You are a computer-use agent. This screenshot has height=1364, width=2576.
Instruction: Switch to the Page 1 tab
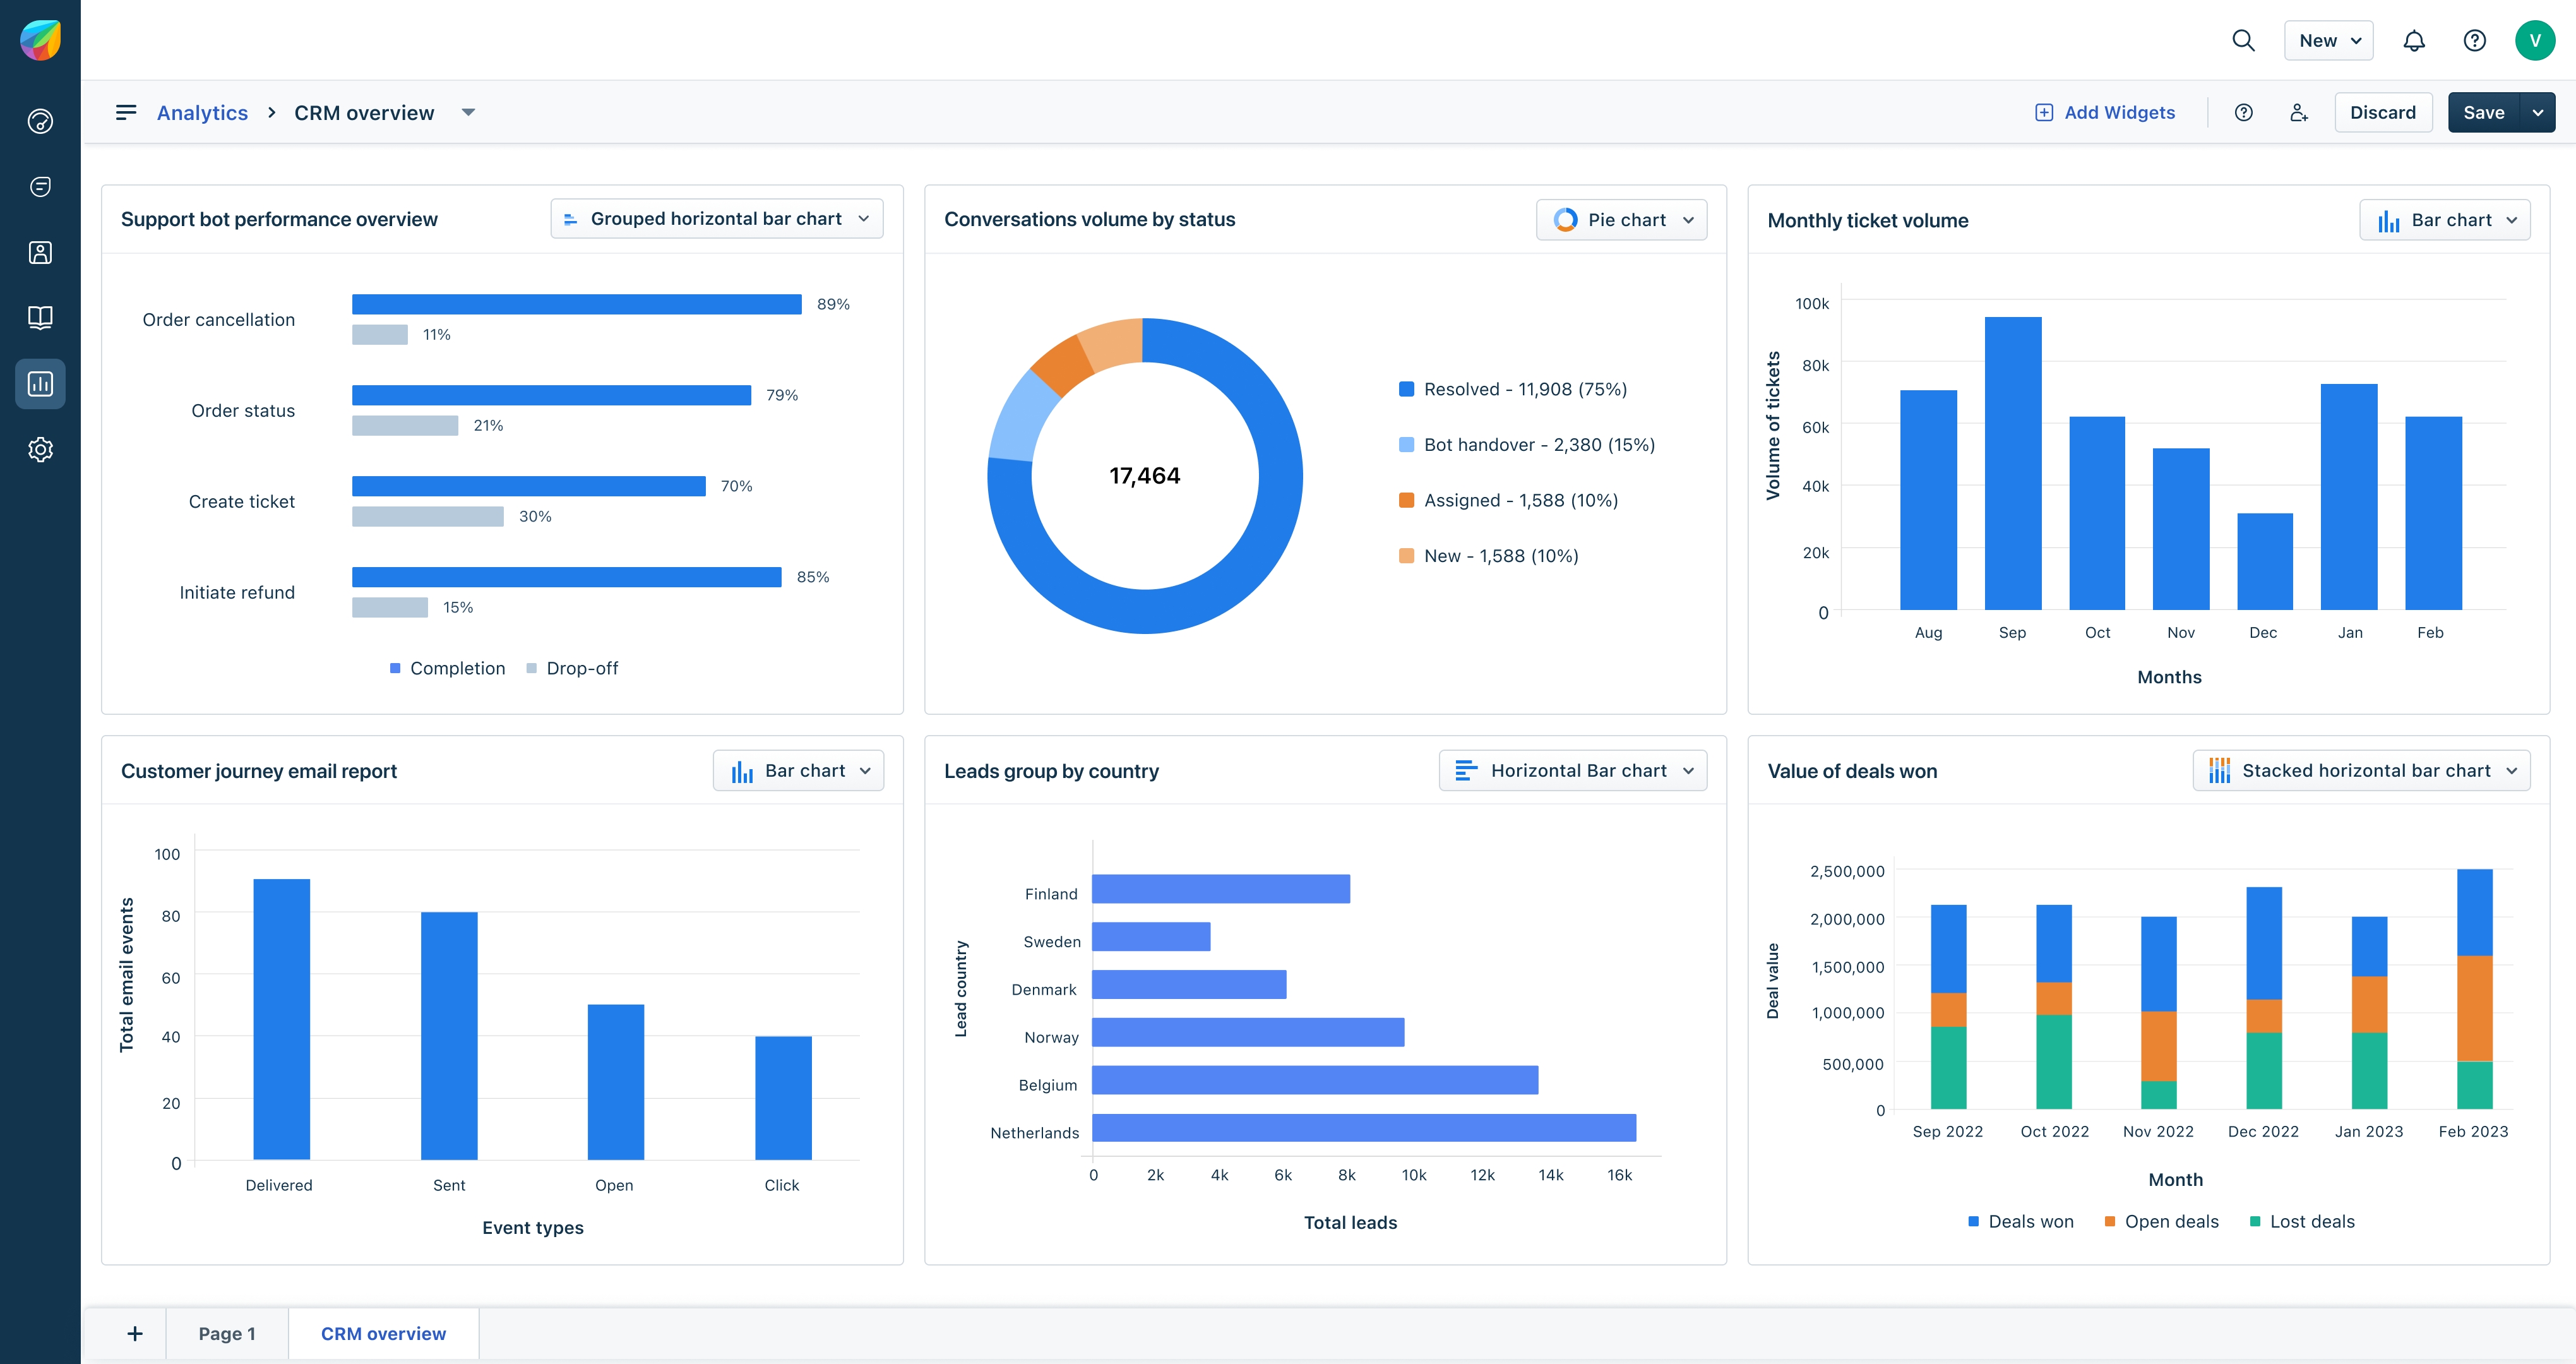pyautogui.click(x=227, y=1333)
